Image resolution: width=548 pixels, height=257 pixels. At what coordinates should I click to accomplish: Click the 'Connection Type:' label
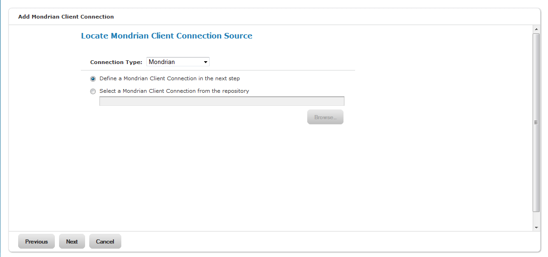tap(116, 62)
